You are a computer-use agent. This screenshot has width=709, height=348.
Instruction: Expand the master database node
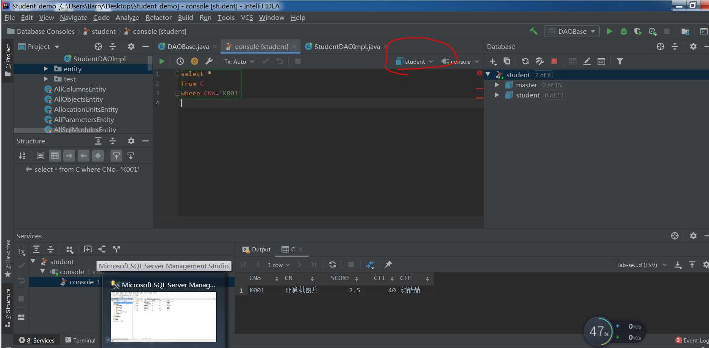pyautogui.click(x=497, y=85)
